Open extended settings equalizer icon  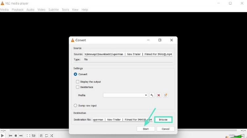(x=34, y=136)
